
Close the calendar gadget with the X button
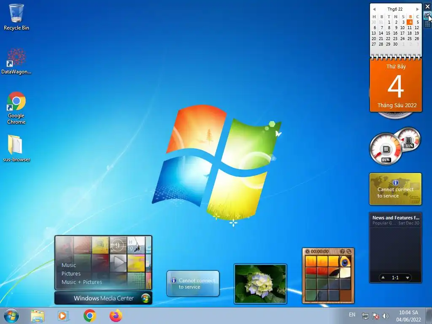pyautogui.click(x=428, y=7)
